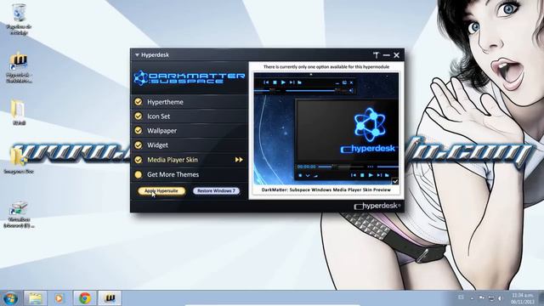Select the VirtualBox desktop shortcut
This screenshot has width=544, height=306.
(x=19, y=214)
